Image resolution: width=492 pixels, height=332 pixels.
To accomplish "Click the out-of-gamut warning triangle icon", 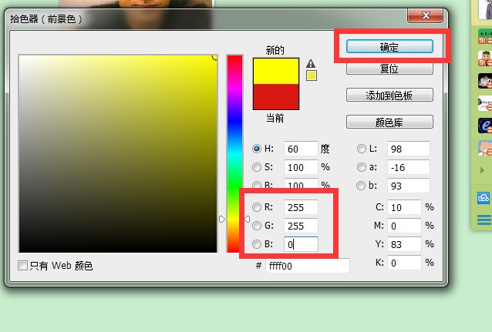I will point(311,64).
